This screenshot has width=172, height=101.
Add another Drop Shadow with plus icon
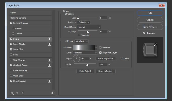[x=49, y=81]
